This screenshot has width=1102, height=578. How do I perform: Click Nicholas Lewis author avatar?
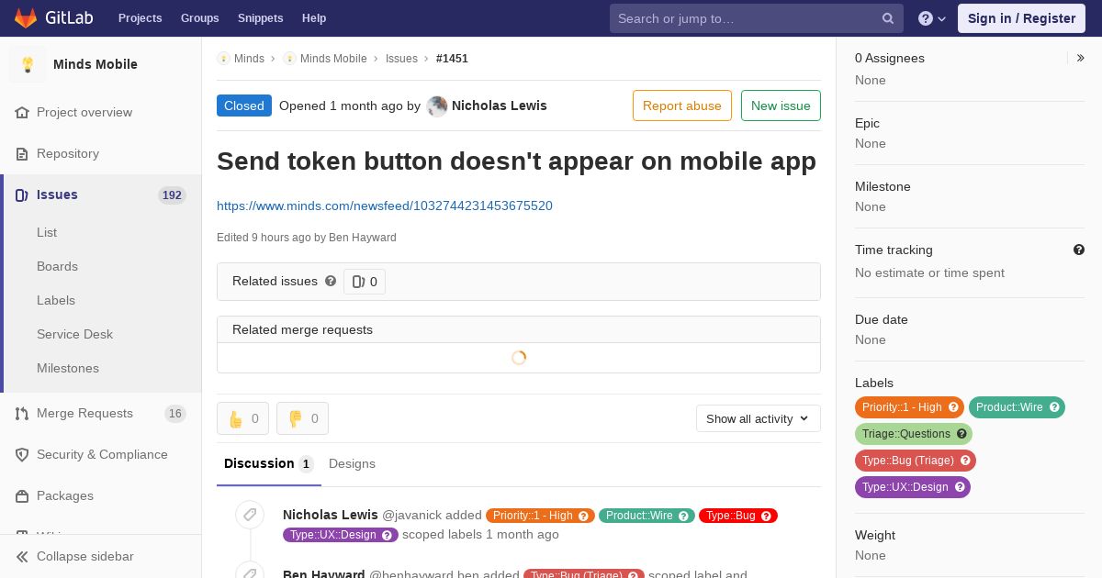click(x=437, y=106)
